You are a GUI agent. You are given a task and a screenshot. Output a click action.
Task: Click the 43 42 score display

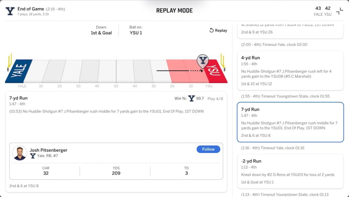[x=323, y=9]
